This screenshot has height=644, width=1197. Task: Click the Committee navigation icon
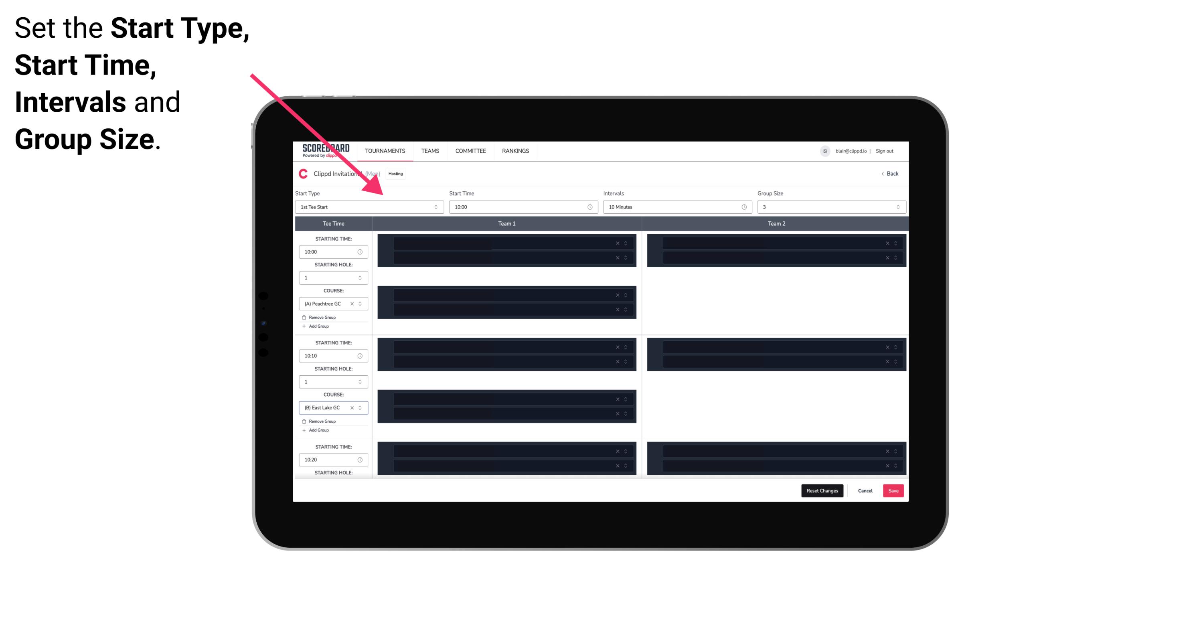(x=471, y=151)
